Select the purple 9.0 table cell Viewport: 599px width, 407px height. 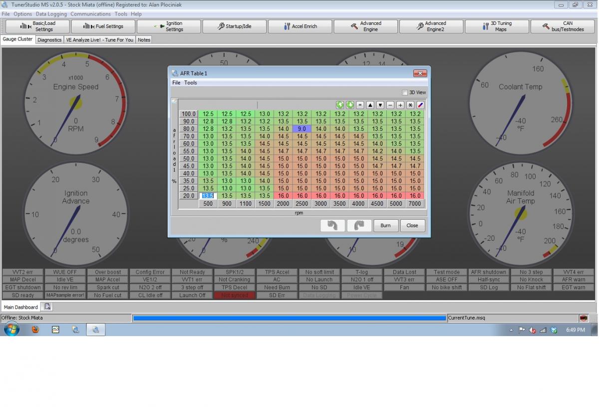[x=302, y=129]
